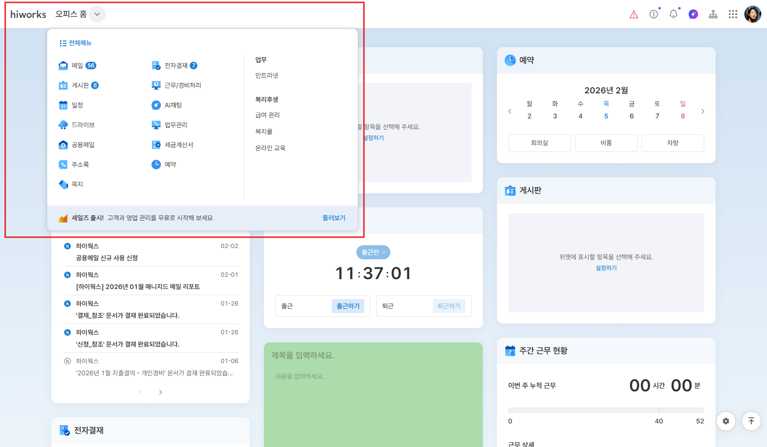
Task: Select the 차량 reservation tab
Action: pyautogui.click(x=673, y=143)
